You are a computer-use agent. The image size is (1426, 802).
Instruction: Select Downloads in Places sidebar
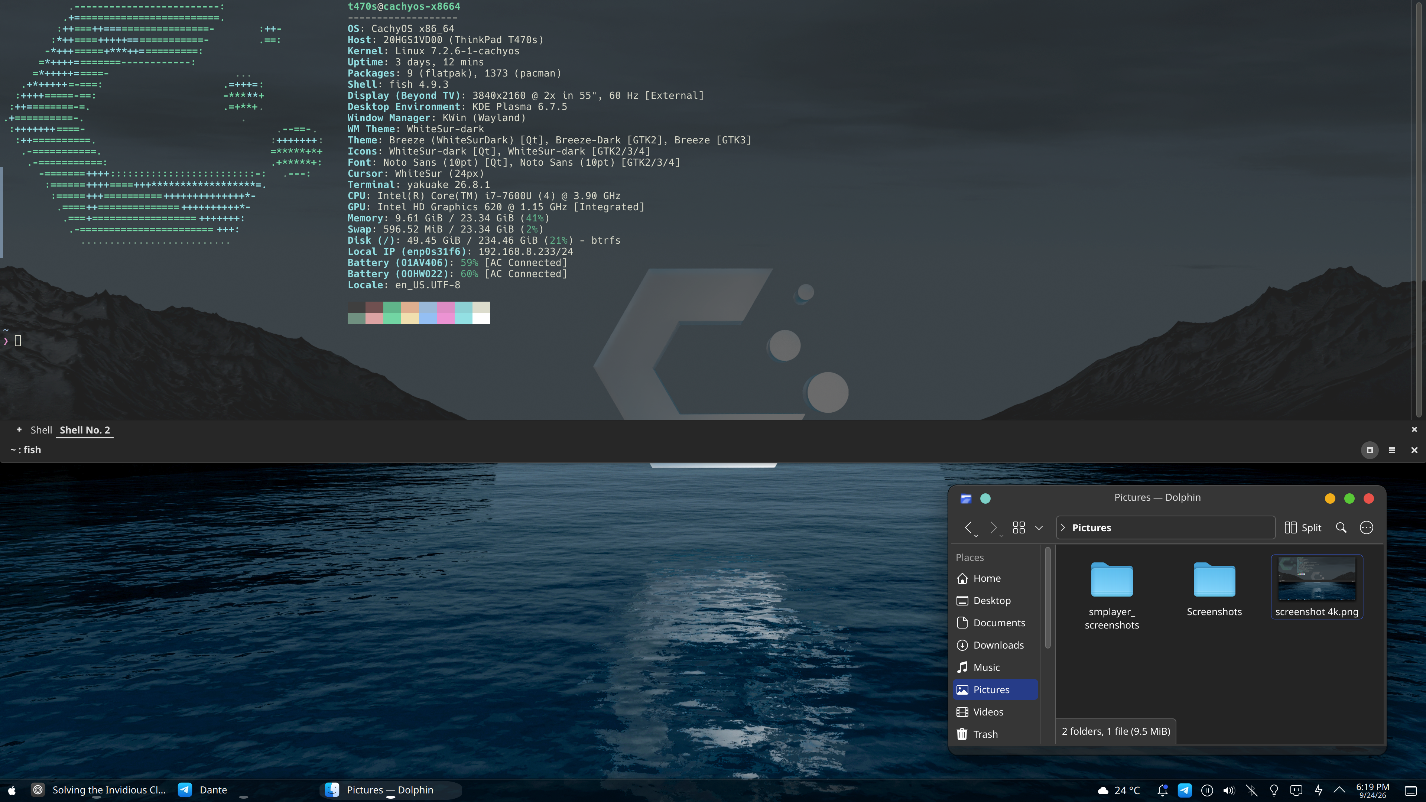pyautogui.click(x=995, y=645)
